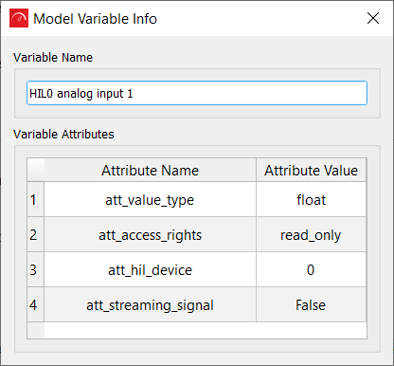394x366 pixels.
Task: Select the Attribute Name column header
Action: pos(151,170)
